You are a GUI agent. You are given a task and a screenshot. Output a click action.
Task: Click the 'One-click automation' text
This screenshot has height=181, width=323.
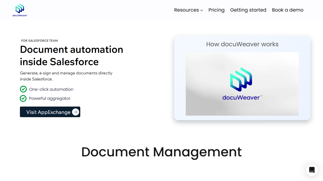[x=51, y=89]
